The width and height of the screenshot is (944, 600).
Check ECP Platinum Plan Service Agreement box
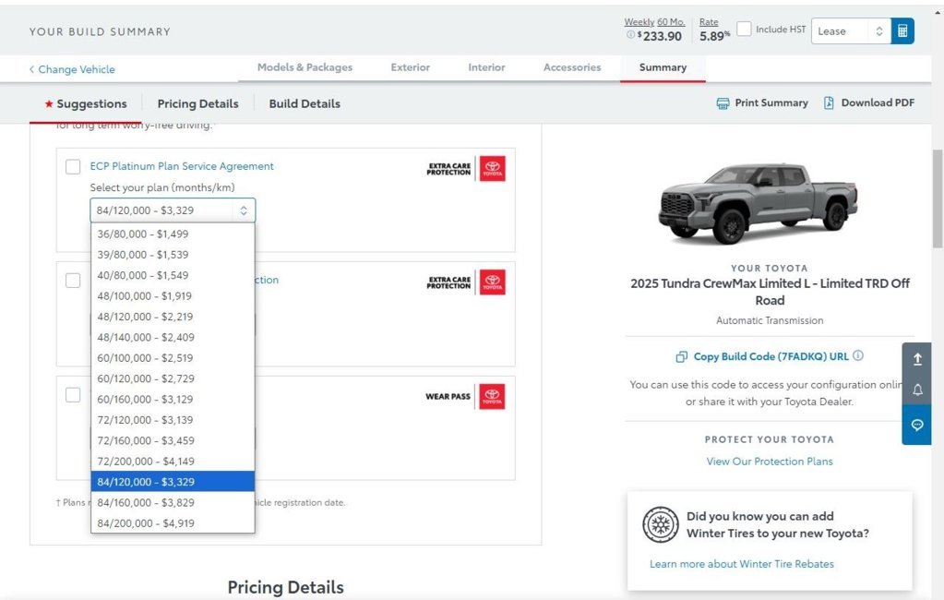73,167
